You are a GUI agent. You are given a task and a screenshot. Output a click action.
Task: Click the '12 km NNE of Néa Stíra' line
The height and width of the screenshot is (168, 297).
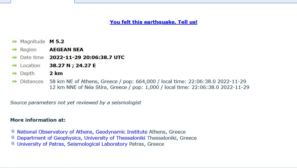149,87
